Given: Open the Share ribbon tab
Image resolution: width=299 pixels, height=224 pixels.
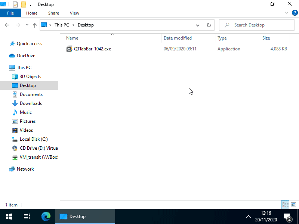Looking at the screenshot, I should (x=53, y=13).
